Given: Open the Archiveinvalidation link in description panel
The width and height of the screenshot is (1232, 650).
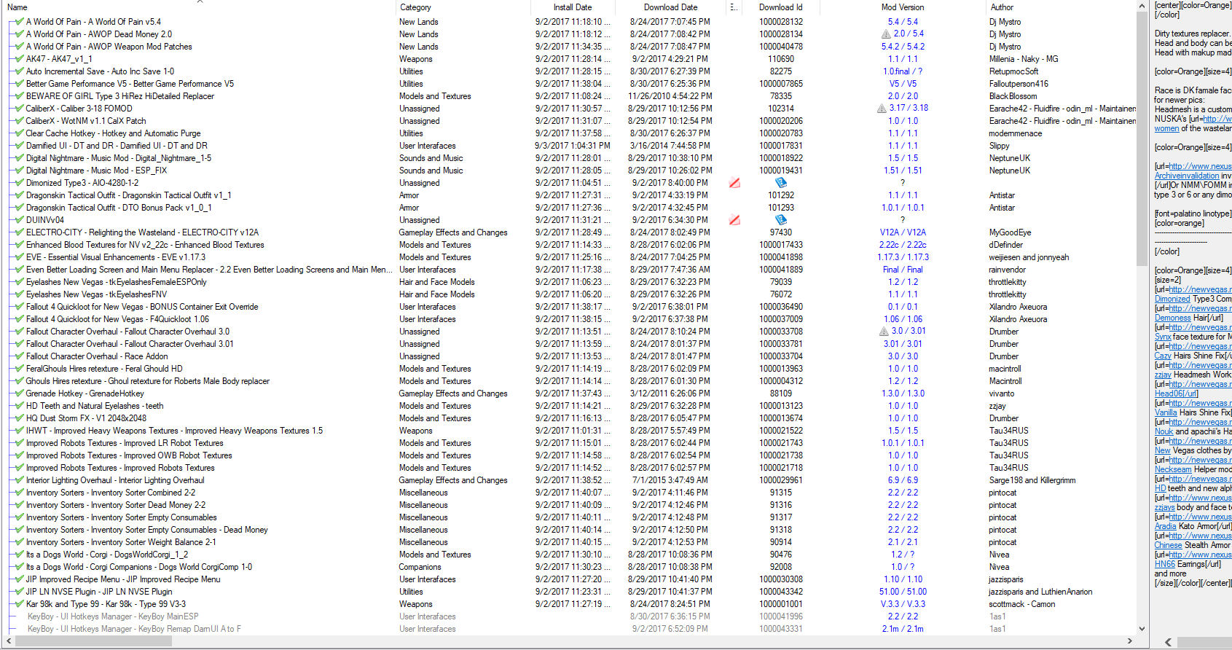Looking at the screenshot, I should [1186, 176].
